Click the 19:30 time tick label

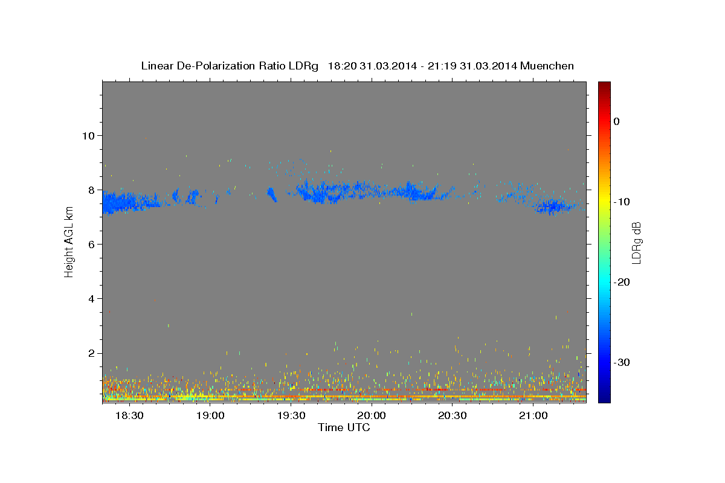pyautogui.click(x=291, y=416)
